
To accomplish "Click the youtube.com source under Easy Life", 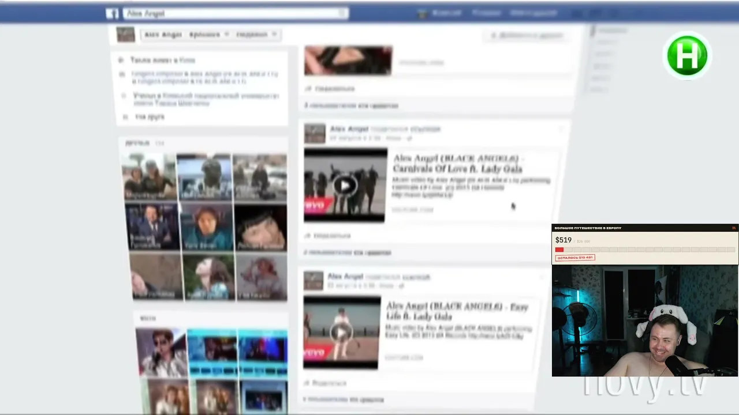I will (x=404, y=358).
